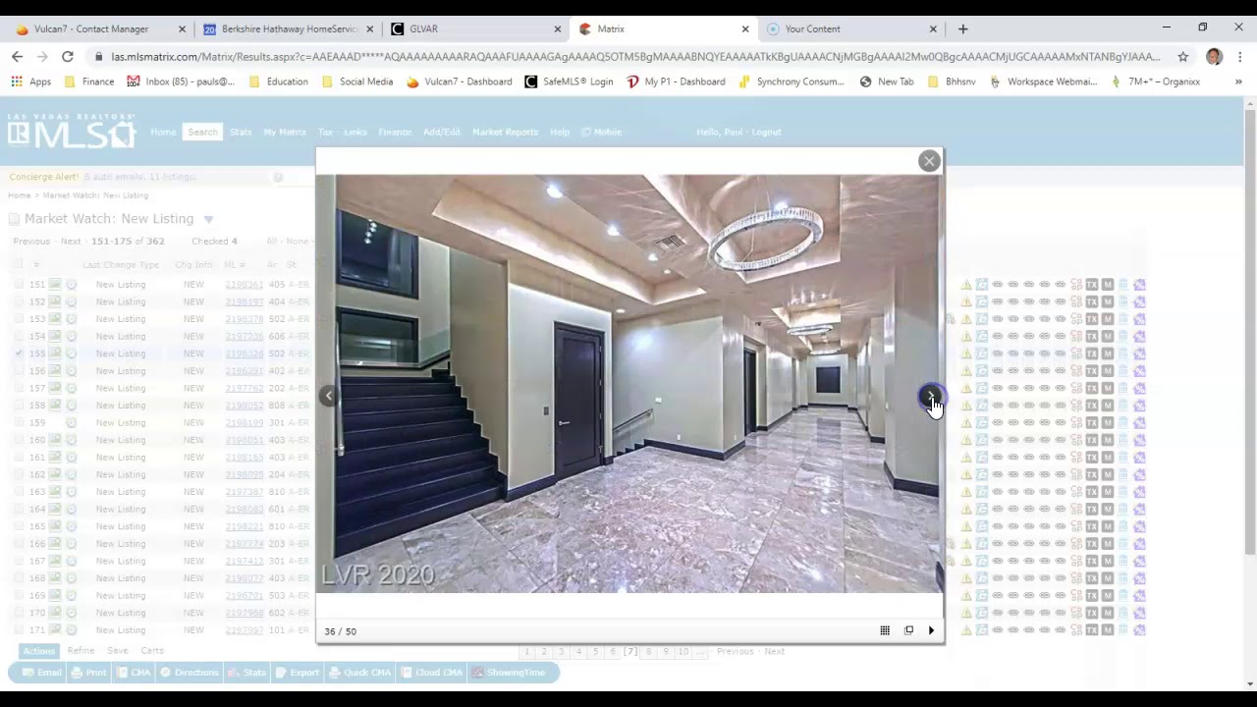Screen dimensions: 1257x707
Task: Expand the Market Watch: New Listing dropdown
Action: [208, 219]
